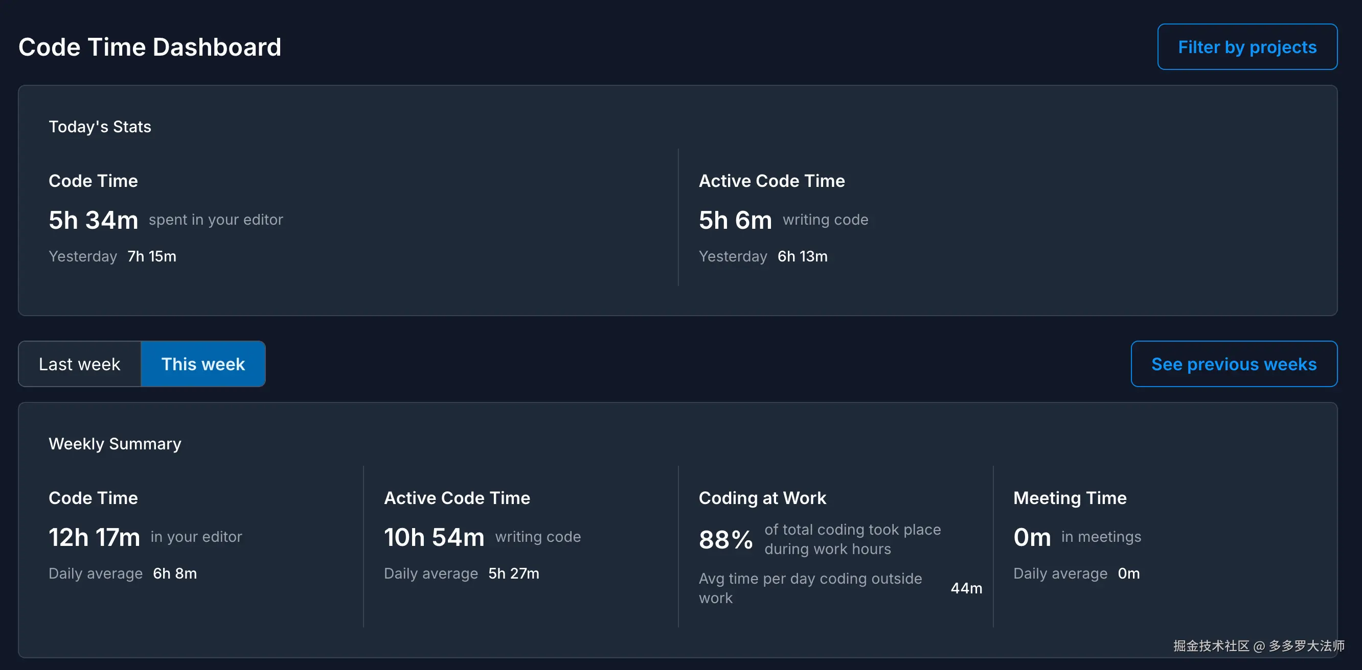Click the Code Time Dashboard heading
Image resolution: width=1362 pixels, height=670 pixels.
pos(150,47)
